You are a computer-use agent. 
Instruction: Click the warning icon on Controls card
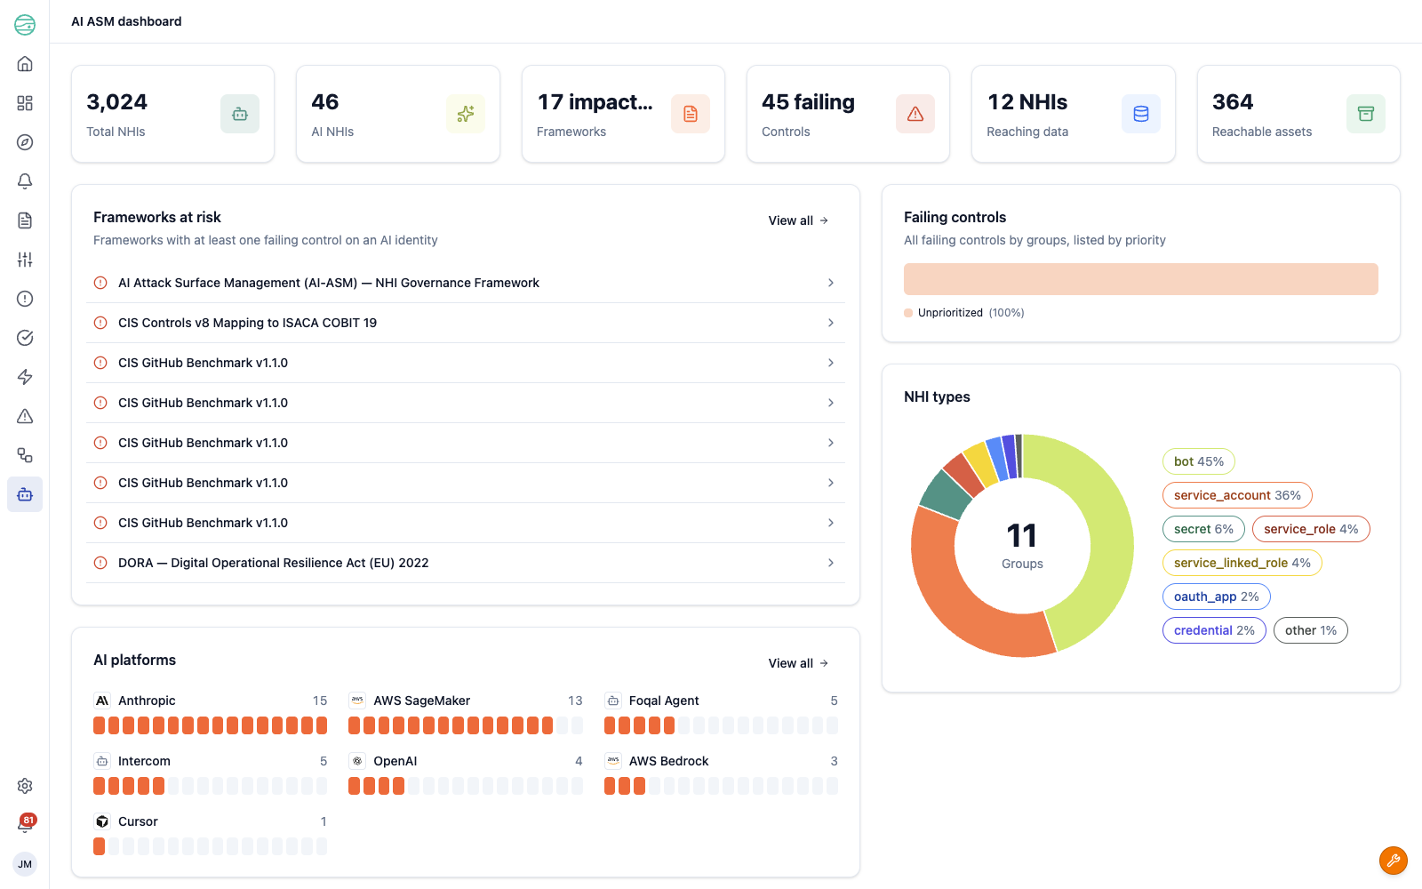click(x=915, y=114)
